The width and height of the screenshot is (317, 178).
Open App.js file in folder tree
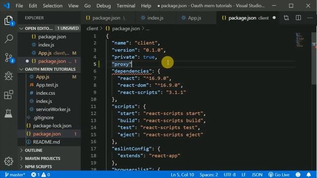point(49,77)
